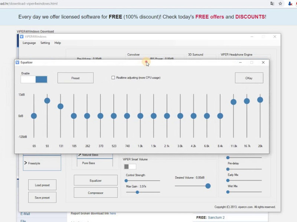Image resolution: width=297 pixels, height=222 pixels.
Task: Check Realtime adjusting checkbox
Action: point(113,78)
